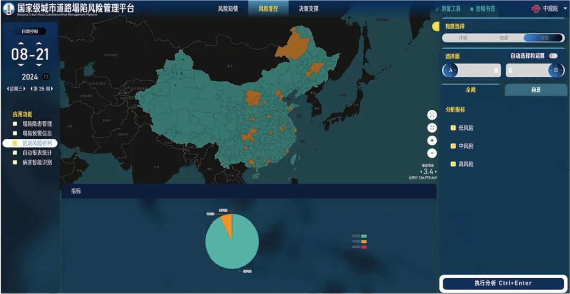Go to next week after 第 35 周

[52, 89]
